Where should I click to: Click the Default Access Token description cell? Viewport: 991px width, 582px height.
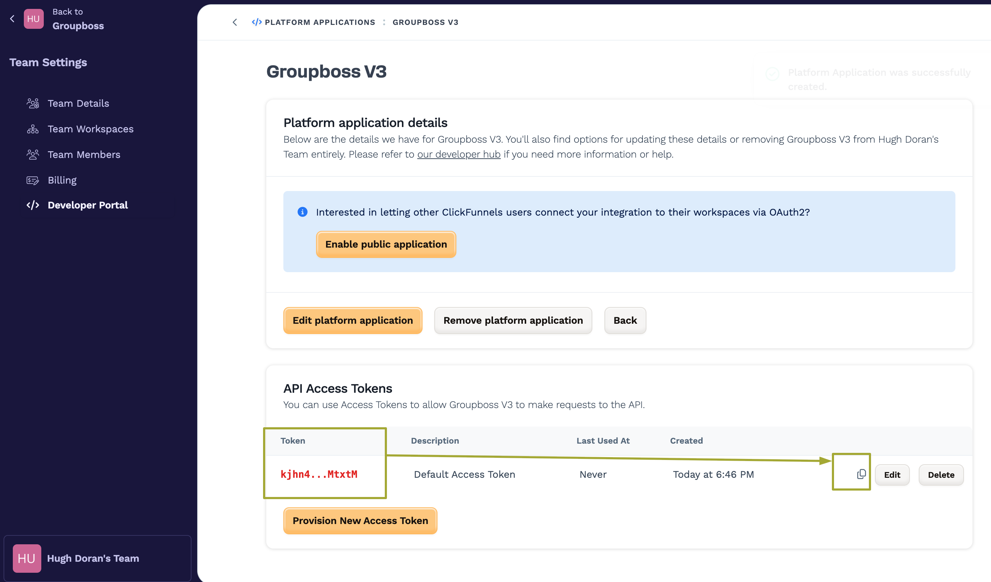click(x=465, y=474)
